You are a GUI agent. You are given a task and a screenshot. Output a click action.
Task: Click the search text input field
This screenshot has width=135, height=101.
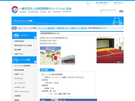pyautogui.click(x=109, y=11)
